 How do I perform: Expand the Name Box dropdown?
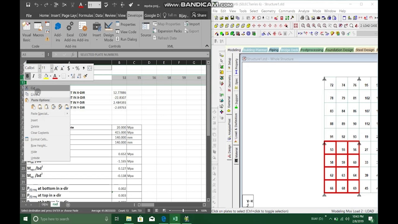click(43, 54)
